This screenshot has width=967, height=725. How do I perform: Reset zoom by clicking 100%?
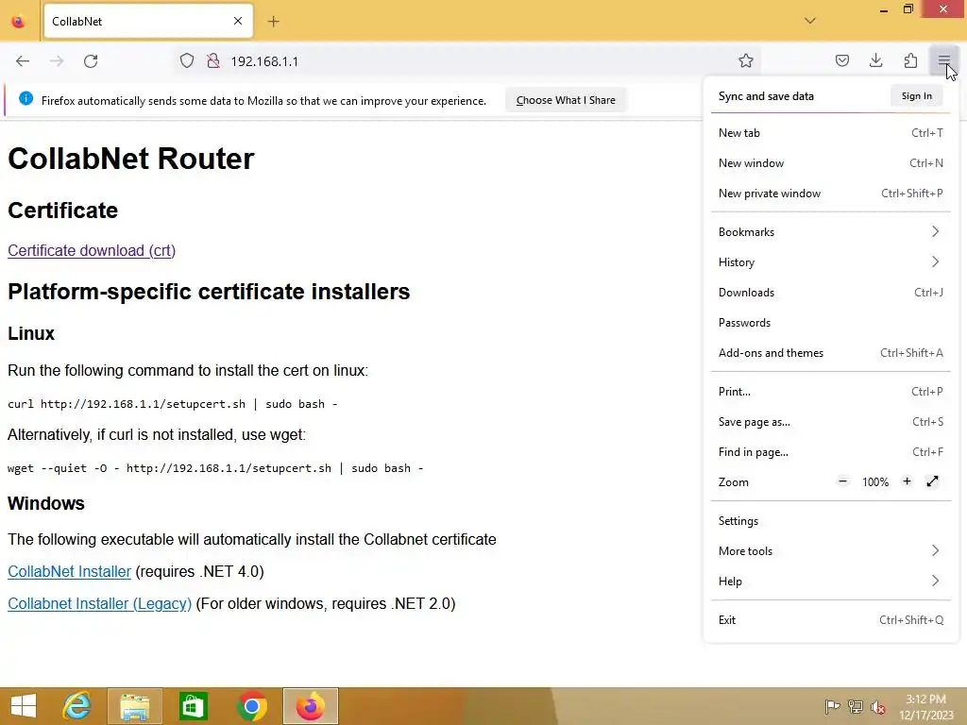tap(875, 482)
